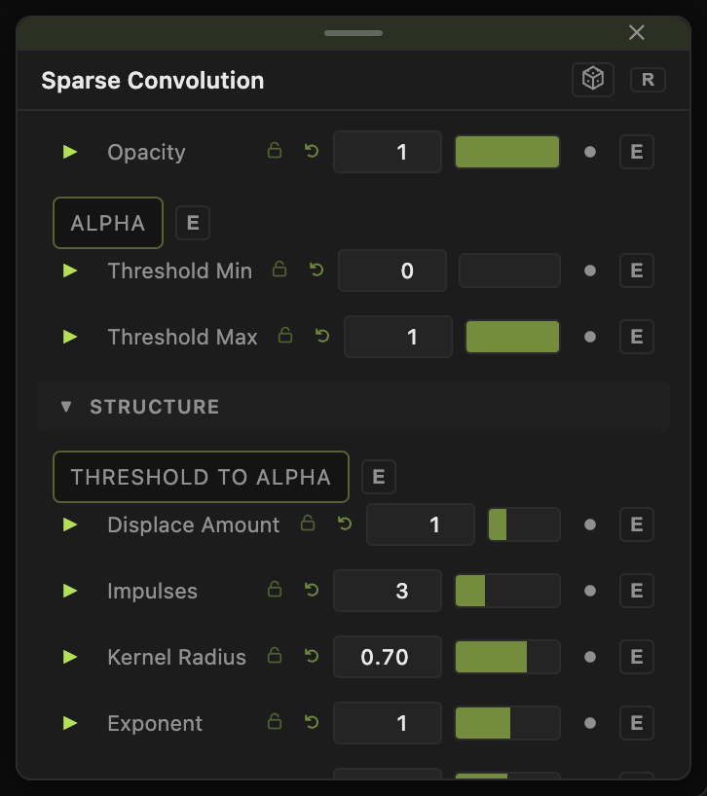Toggle the Threshold Min lock icon
Screen dimensions: 707x796
(x=279, y=269)
